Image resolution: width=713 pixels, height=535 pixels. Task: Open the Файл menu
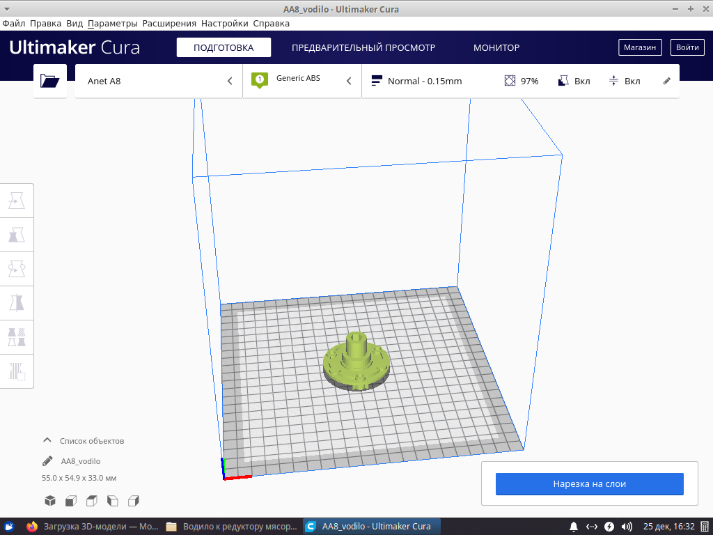coord(14,23)
